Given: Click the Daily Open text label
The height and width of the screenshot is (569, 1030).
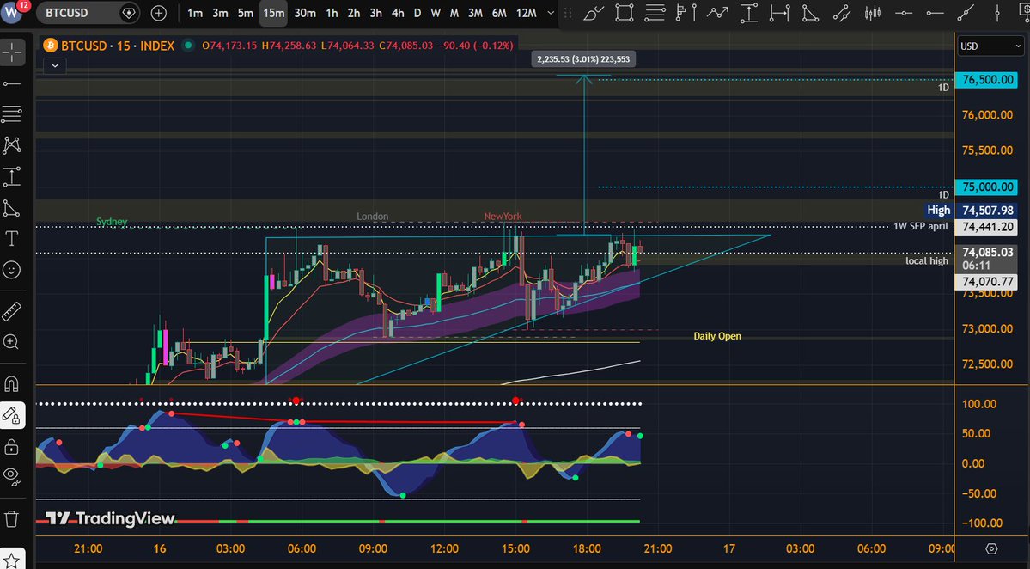Looking at the screenshot, I should tap(717, 336).
